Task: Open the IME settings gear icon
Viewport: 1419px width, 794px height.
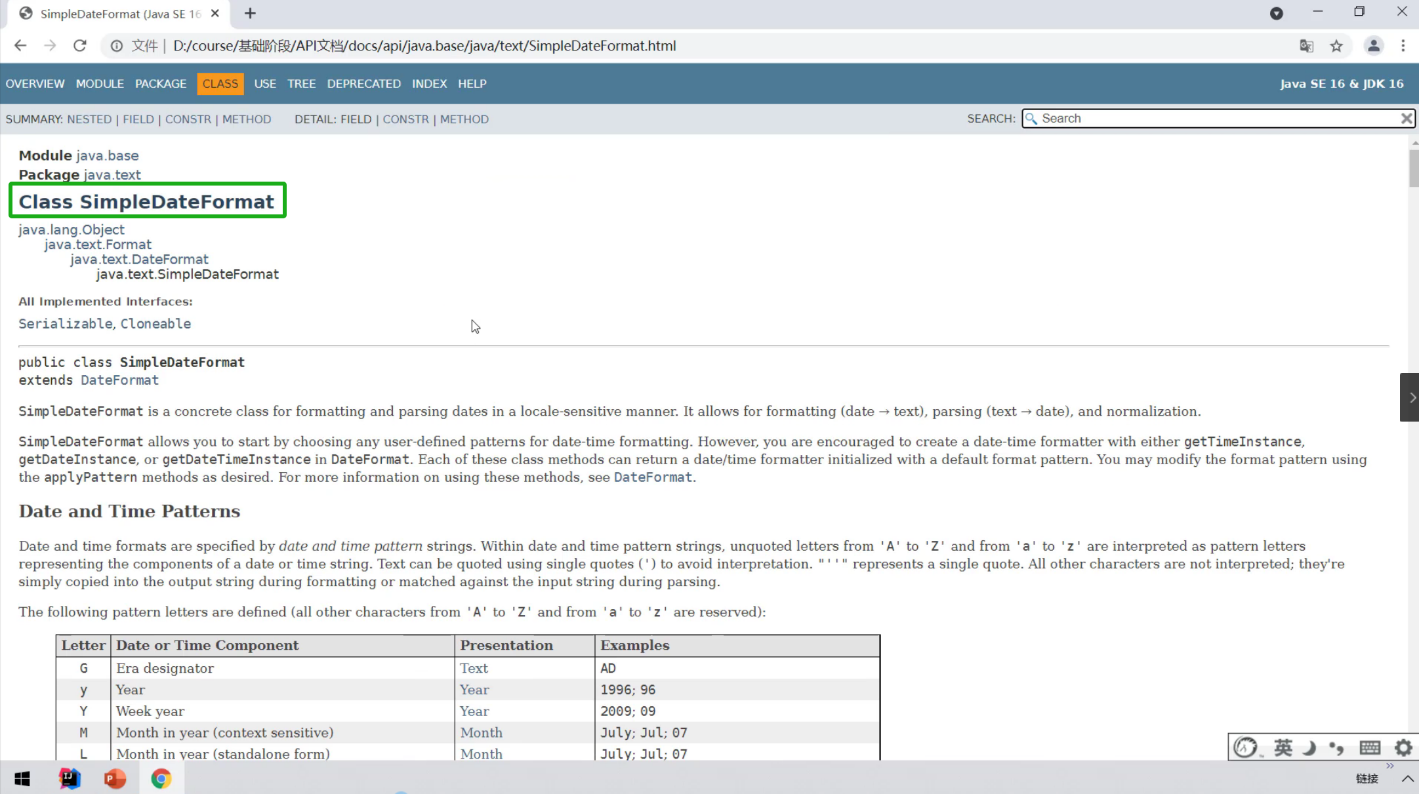Action: (1403, 747)
